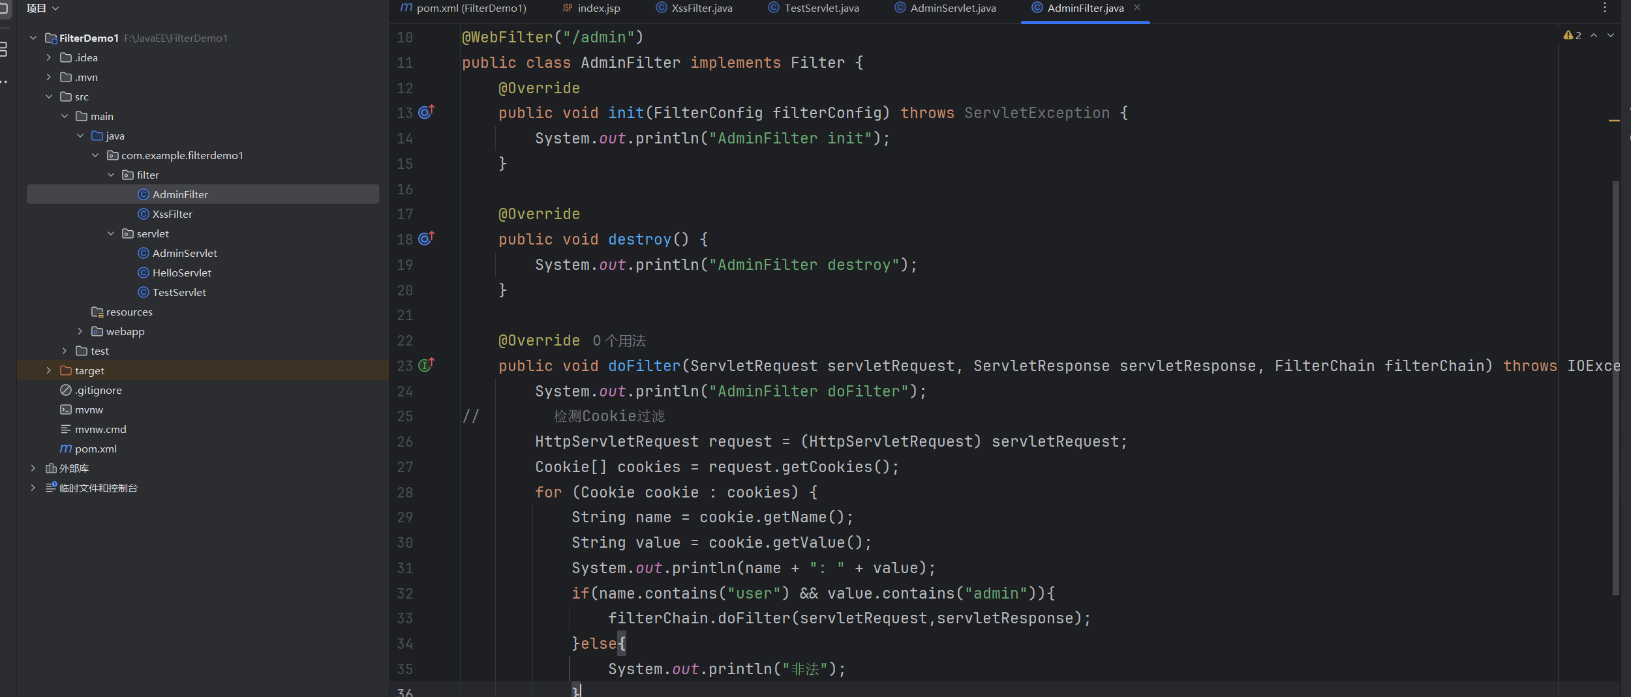Viewport: 1631px width, 697px height.
Task: Click the external libraries icon
Action: click(x=51, y=468)
